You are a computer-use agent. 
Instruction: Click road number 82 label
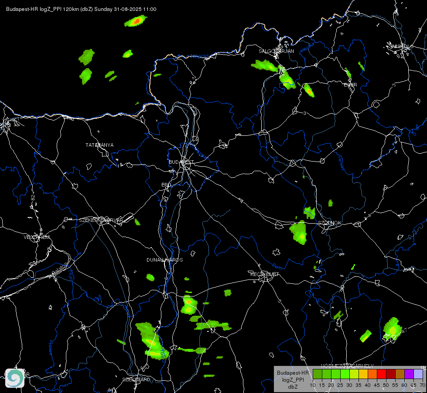pyautogui.click(x=33, y=198)
